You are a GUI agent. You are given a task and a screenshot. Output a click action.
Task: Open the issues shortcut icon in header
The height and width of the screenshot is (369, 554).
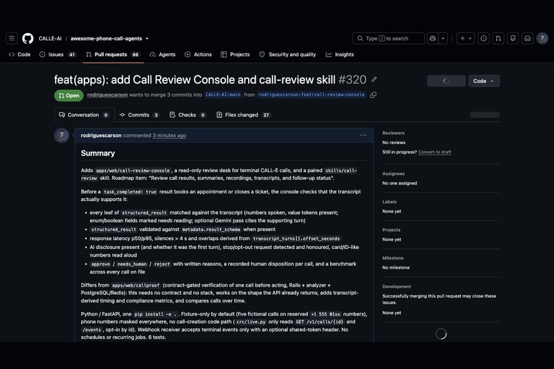pos(484,38)
